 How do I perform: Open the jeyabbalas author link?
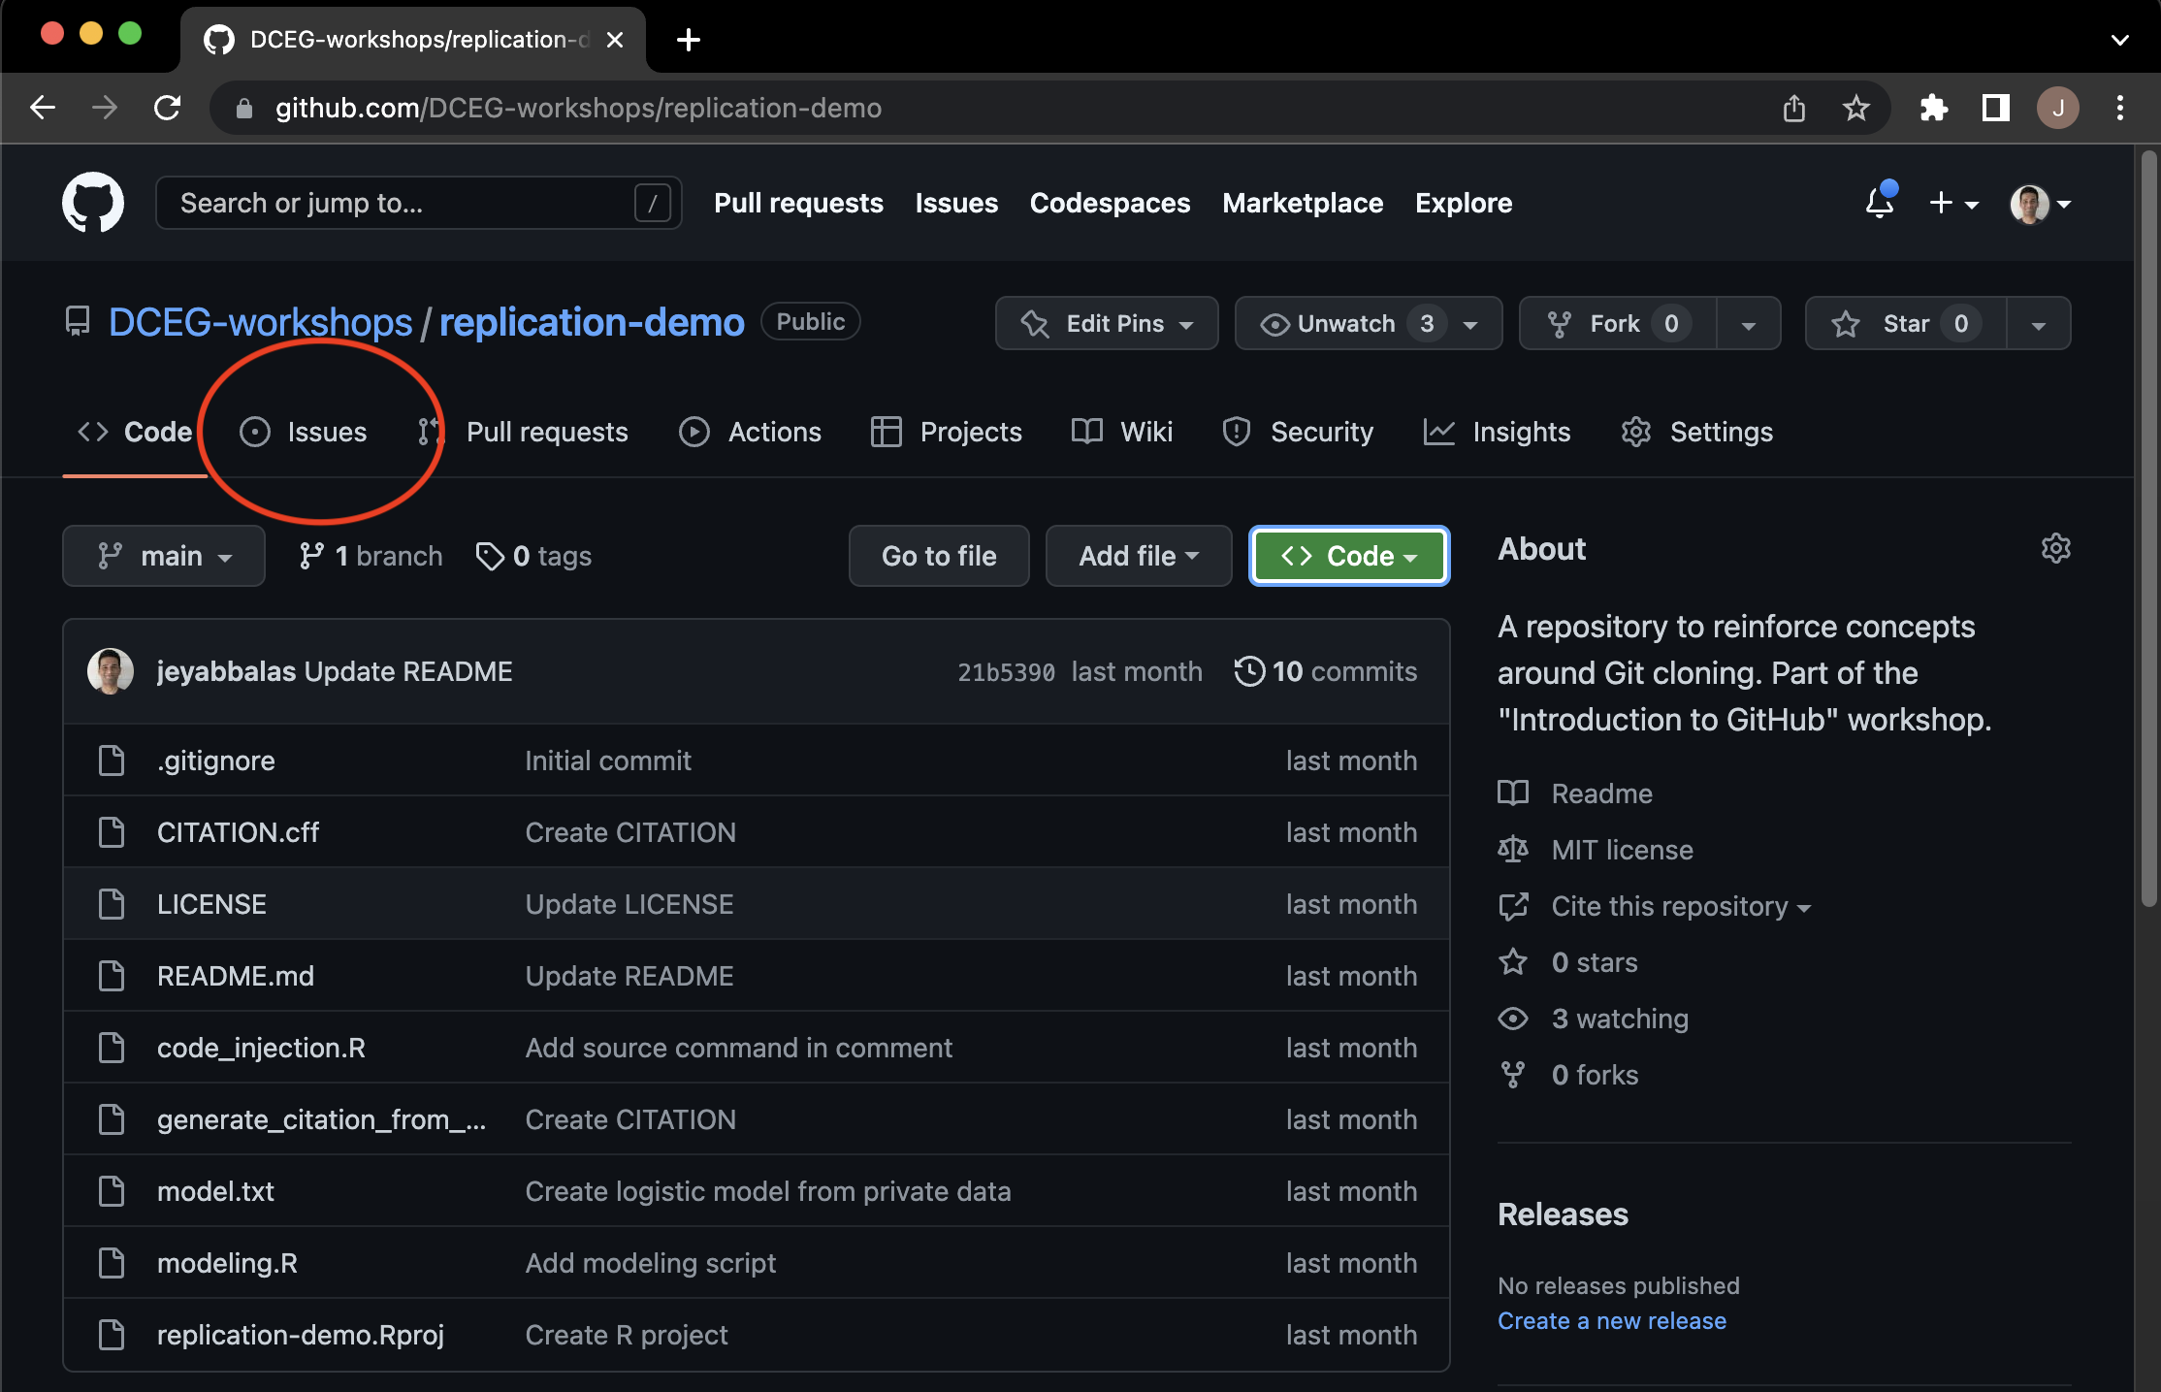pyautogui.click(x=226, y=671)
